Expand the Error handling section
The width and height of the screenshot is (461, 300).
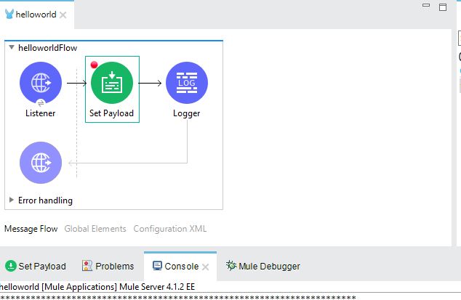pyautogui.click(x=12, y=200)
